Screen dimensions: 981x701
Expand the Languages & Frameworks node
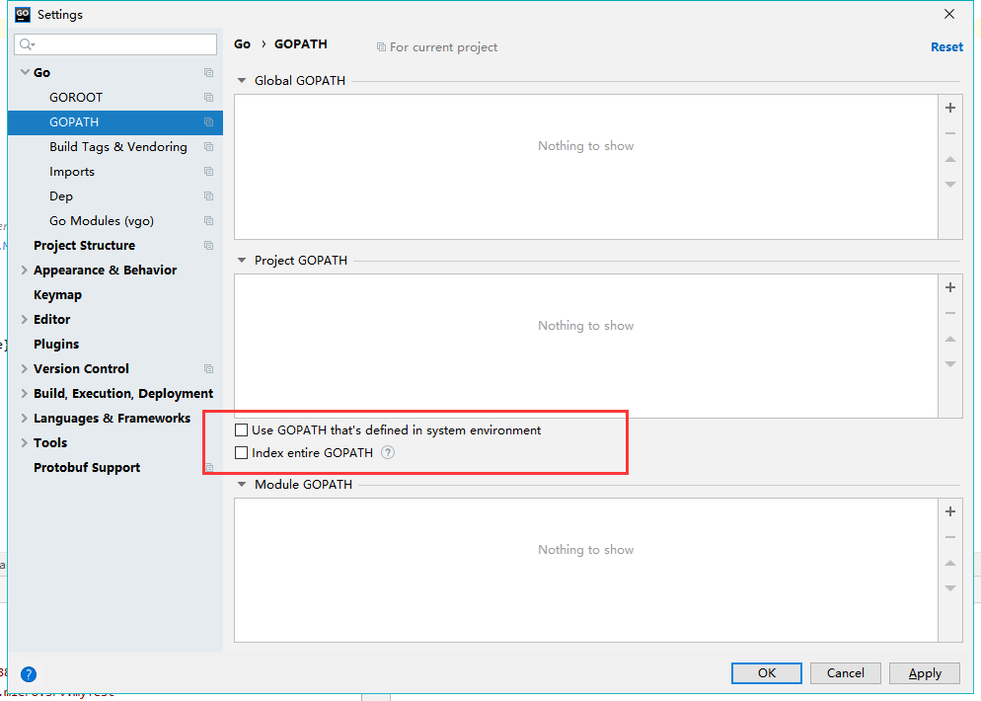25,418
